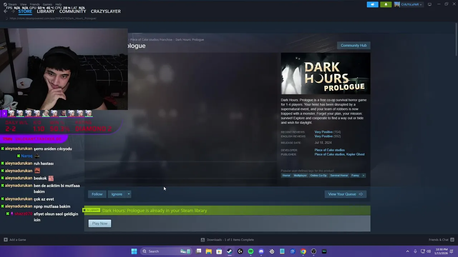Open Windows Start menu

click(134, 251)
